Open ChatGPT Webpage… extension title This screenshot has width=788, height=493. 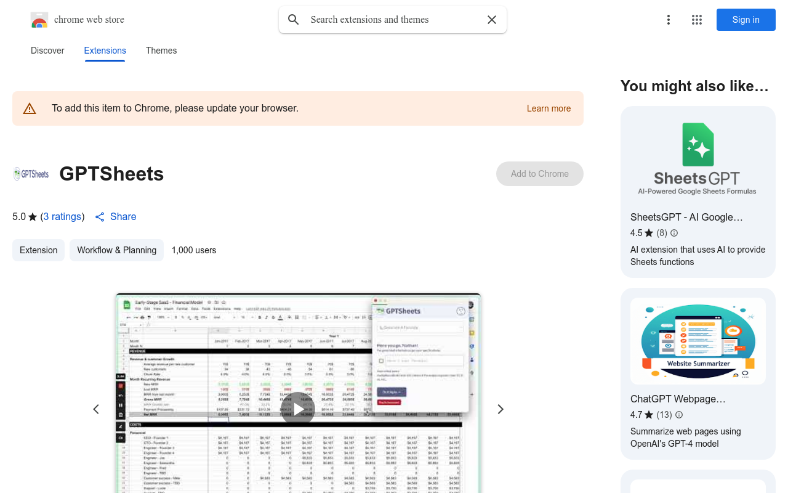[x=678, y=399]
